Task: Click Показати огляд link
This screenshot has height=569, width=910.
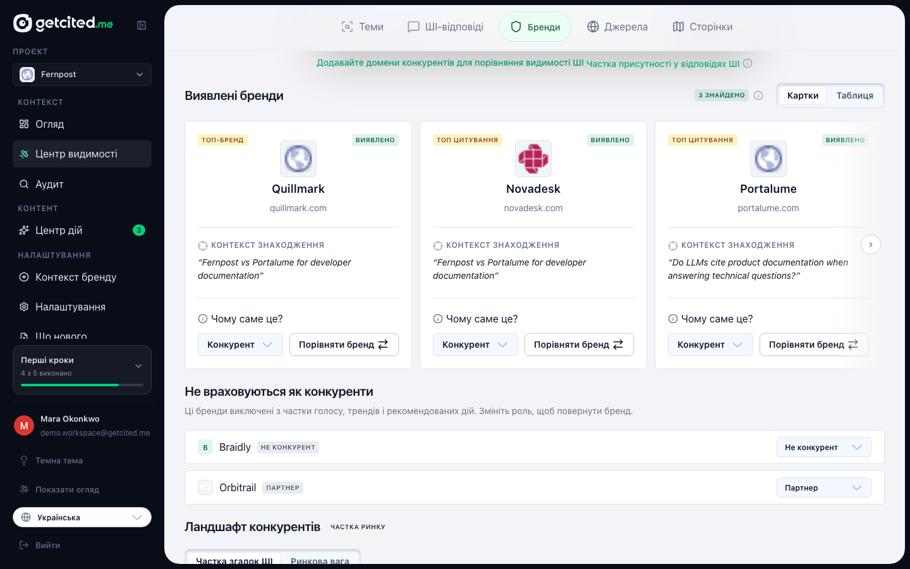Action: (x=82, y=489)
